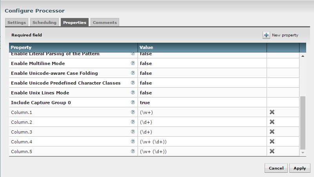Delete the Column.1 property
This screenshot has height=177, width=314.
point(272,112)
